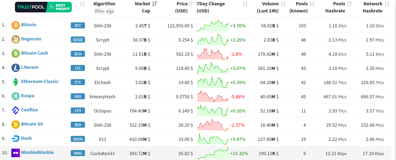Image resolution: width=396 pixels, height=160 pixels.
Task: Click the Kaspa teal logo icon
Action: (x=16, y=96)
